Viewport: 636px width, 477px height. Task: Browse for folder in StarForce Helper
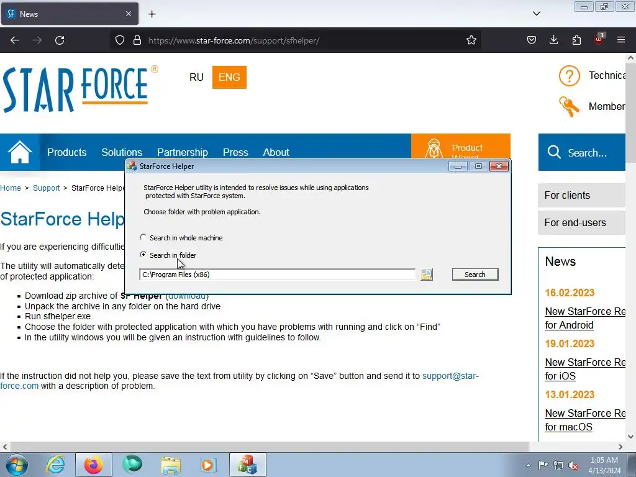[427, 275]
